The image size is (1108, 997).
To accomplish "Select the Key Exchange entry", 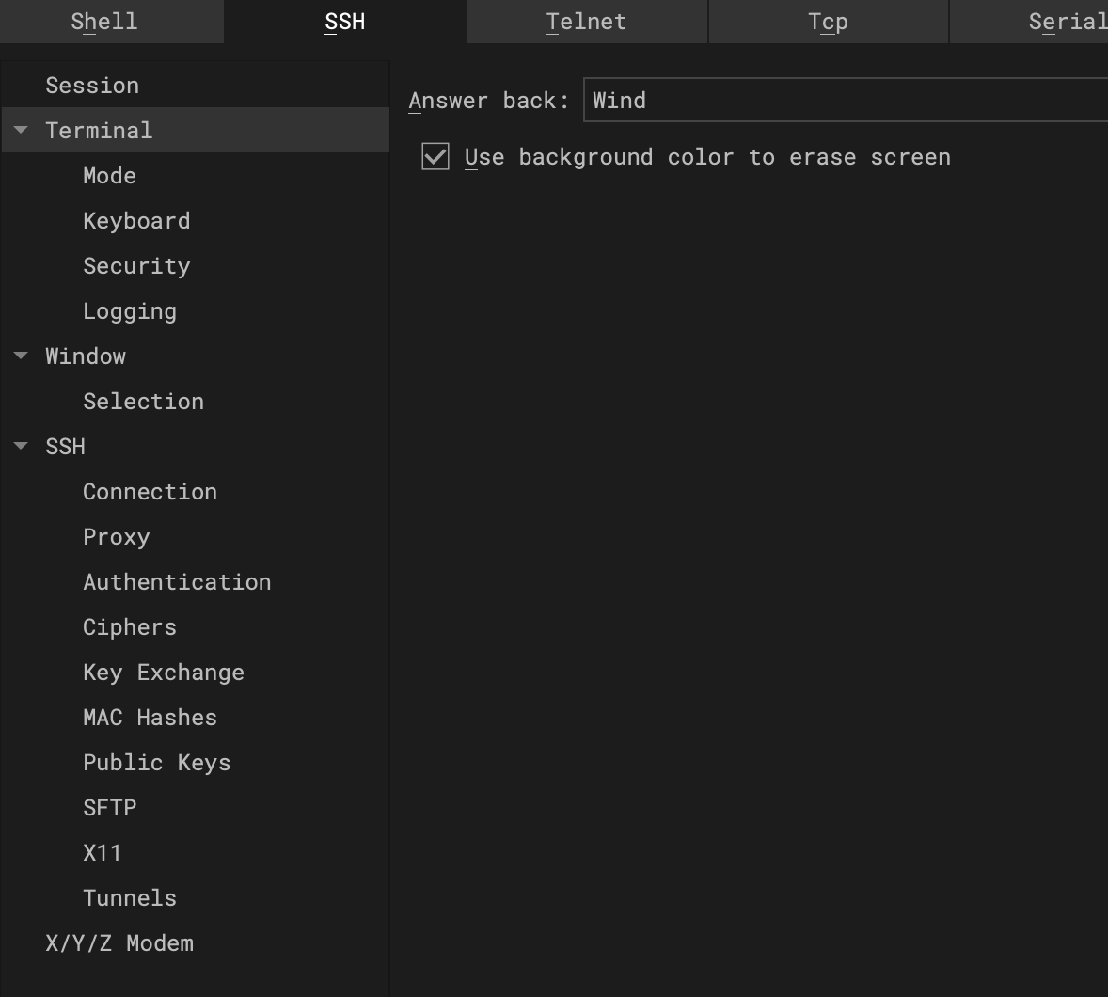I will click(x=164, y=672).
